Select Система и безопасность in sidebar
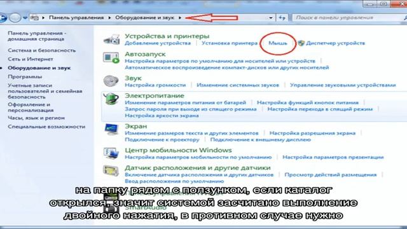 [x=42, y=50]
